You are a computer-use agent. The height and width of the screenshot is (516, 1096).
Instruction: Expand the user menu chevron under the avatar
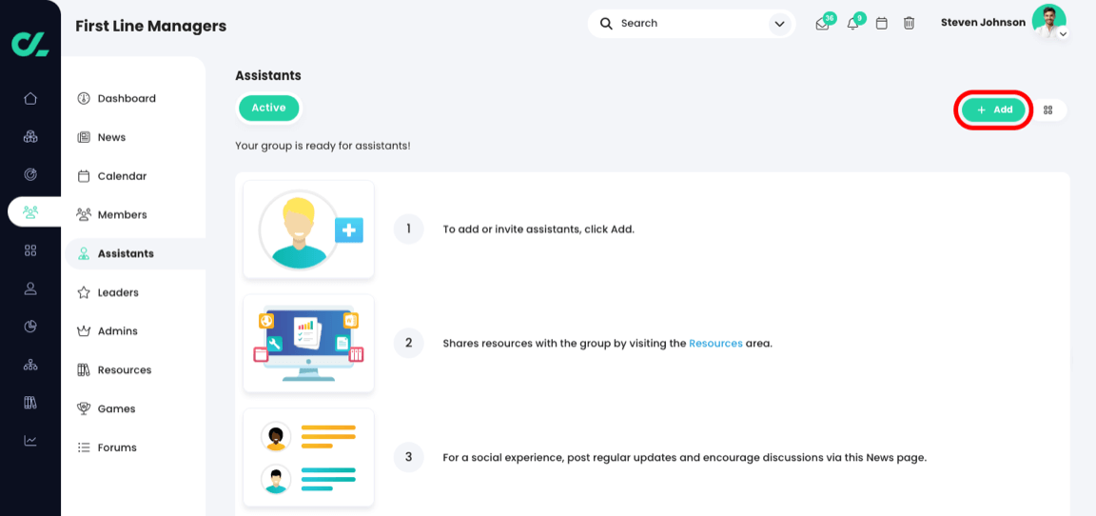click(1063, 33)
